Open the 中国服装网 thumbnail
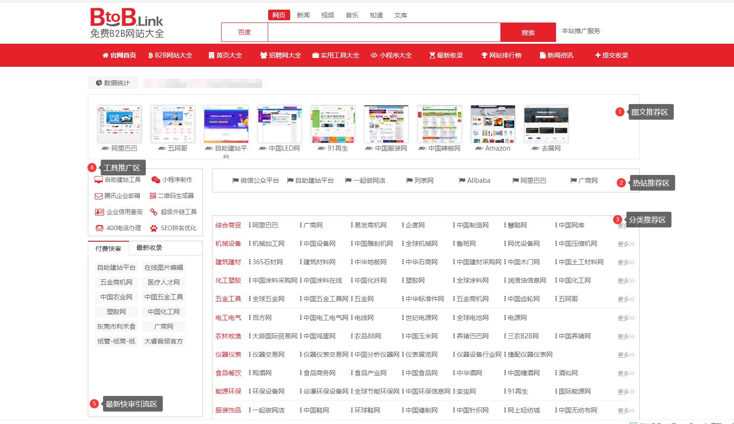 [386, 124]
